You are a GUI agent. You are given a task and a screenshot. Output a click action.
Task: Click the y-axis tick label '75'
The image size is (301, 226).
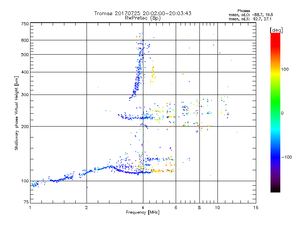(26, 202)
